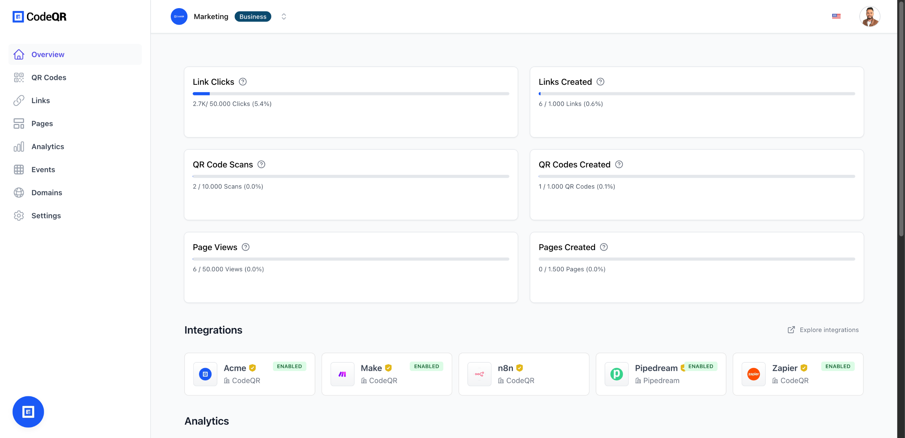Click the US flag language icon
Viewport: 905px width, 438px height.
(836, 16)
